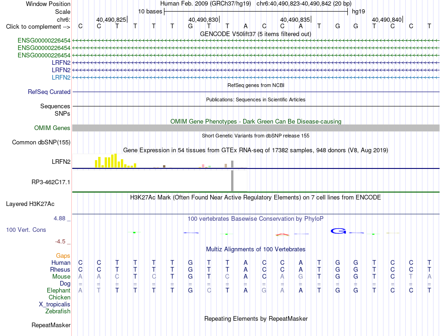Click the GTEx Gene Expression track title
The height and width of the screenshot is (336, 440).
pos(256,150)
